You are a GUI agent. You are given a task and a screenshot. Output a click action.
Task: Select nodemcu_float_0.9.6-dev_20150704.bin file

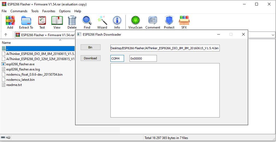32,75
